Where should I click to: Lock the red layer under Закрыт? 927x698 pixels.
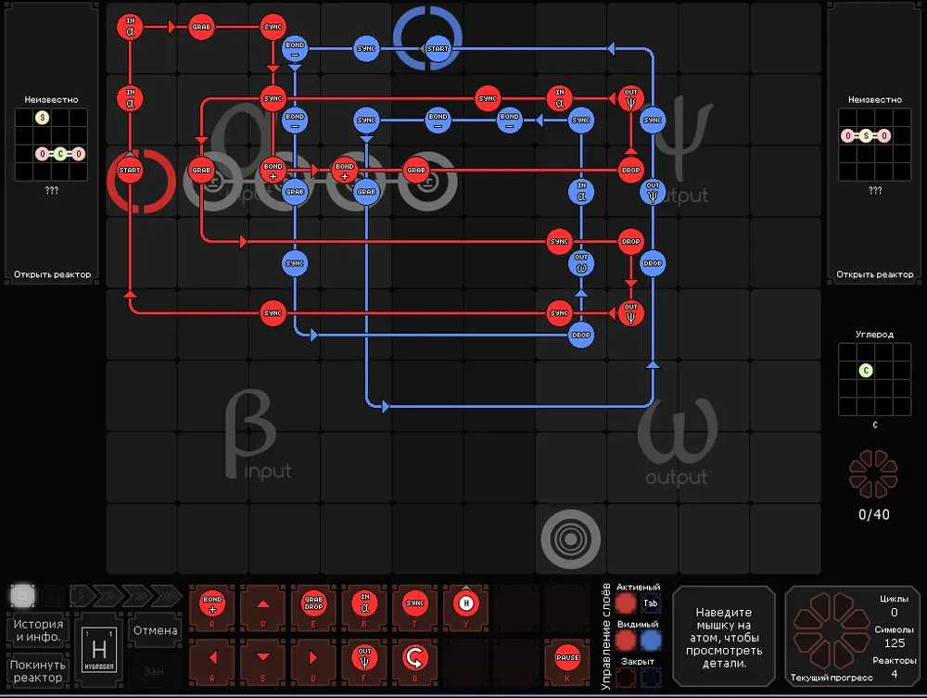[626, 678]
